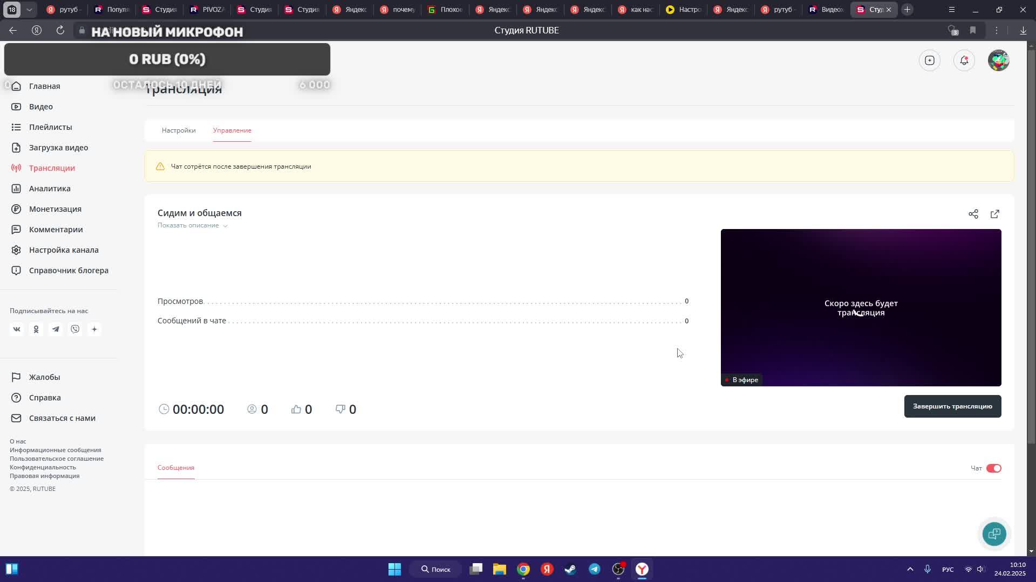Open Комментарии in the sidebar
This screenshot has height=582, width=1036.
47,230
